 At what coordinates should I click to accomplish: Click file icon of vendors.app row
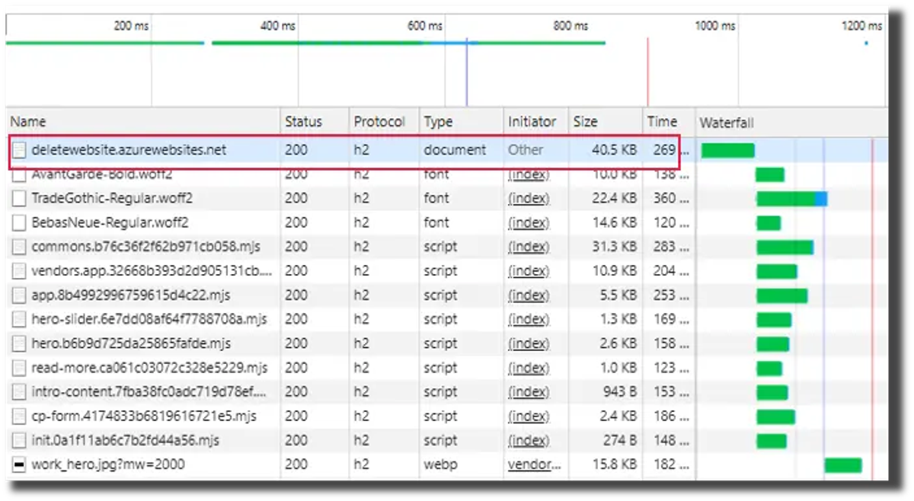tap(19, 271)
